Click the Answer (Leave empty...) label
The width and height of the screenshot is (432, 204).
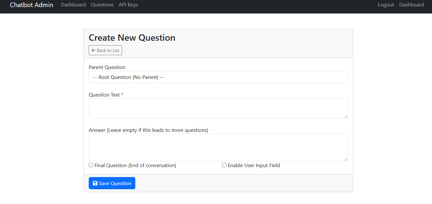tap(148, 130)
